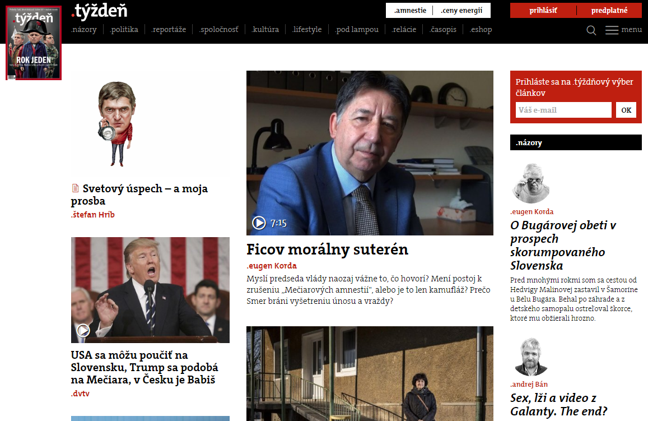Screen dimensions: 648x421
Task: Play the Ficov morálny suterén video
Action: (259, 223)
